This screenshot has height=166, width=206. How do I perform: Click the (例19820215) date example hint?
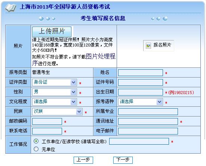pos(181,93)
